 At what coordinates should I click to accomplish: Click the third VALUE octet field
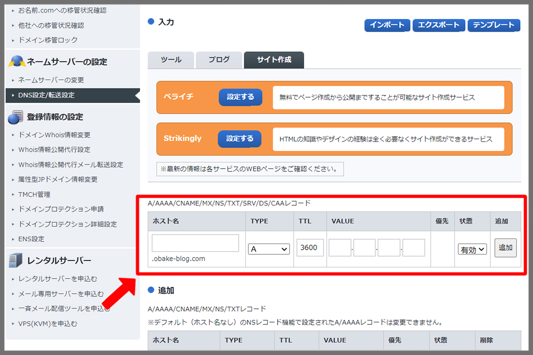(389, 248)
